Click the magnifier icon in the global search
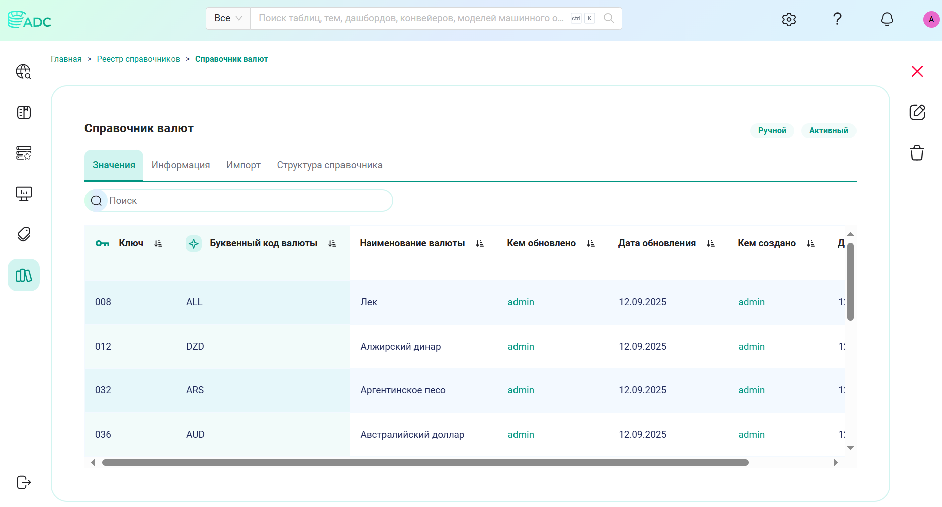Screen dimensions: 942x507 [609, 18]
